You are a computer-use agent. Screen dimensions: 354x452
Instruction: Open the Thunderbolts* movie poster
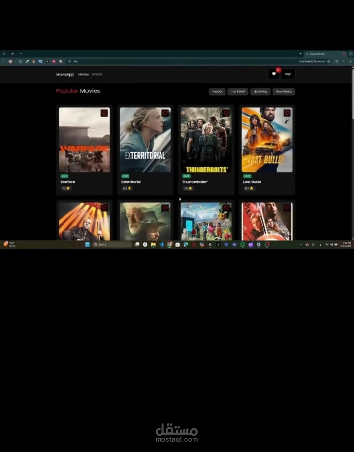[206, 140]
